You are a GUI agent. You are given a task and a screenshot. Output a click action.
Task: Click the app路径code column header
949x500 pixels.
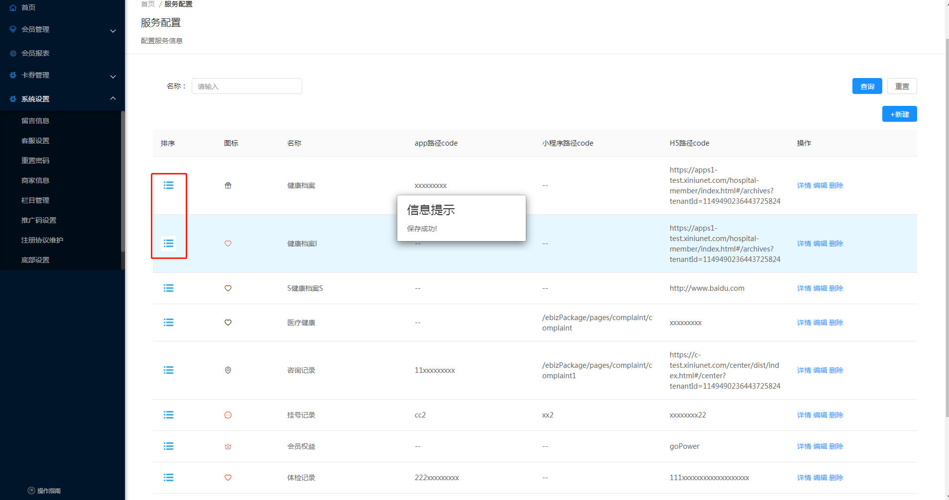coord(436,143)
